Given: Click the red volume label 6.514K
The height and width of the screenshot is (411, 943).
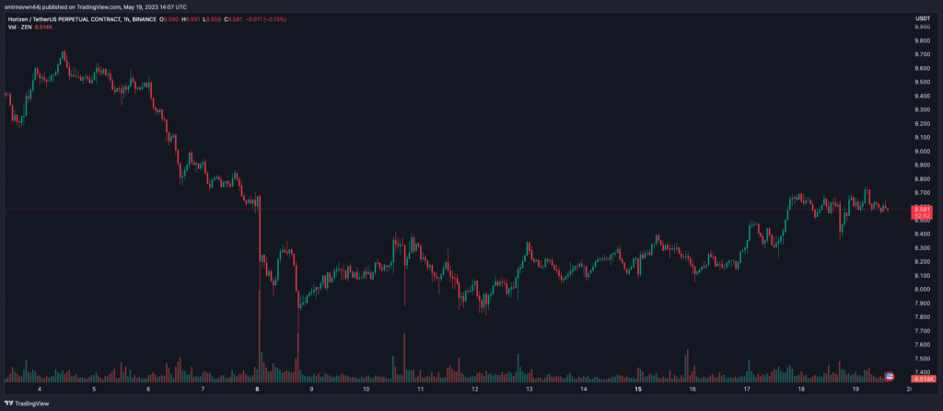Looking at the screenshot, I should pos(923,379).
